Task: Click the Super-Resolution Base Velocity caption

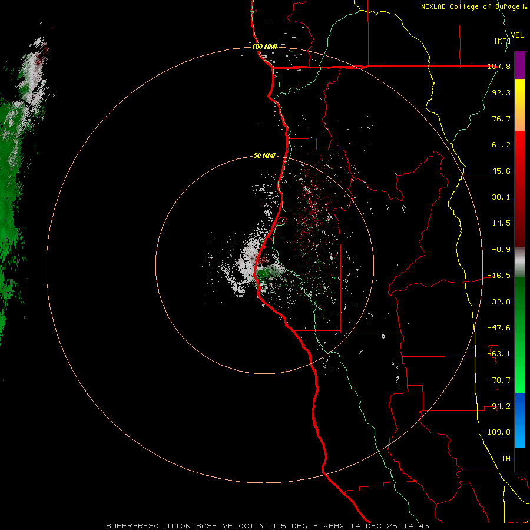Action: (x=268, y=526)
